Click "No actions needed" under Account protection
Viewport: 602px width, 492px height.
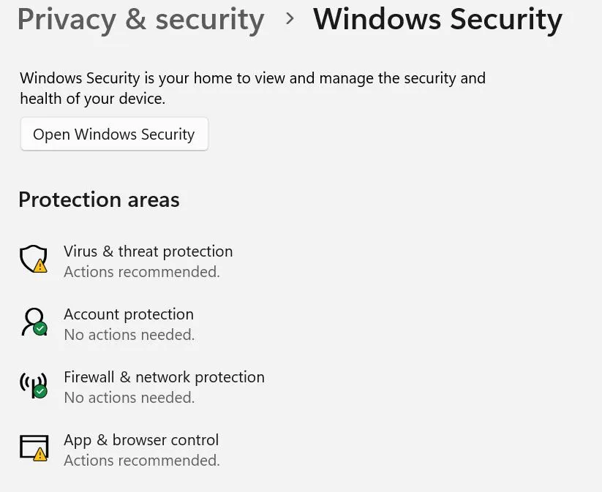pyautogui.click(x=129, y=335)
